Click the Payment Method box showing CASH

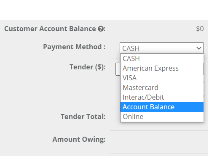[x=162, y=48]
